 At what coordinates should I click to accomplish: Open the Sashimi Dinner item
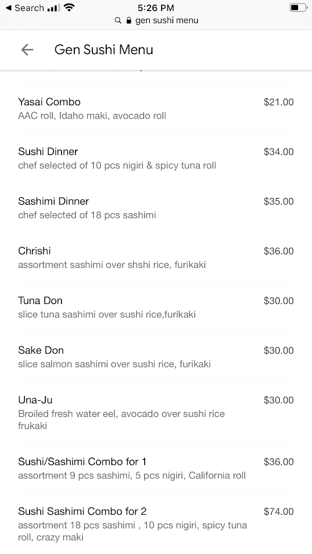pyautogui.click(x=54, y=201)
